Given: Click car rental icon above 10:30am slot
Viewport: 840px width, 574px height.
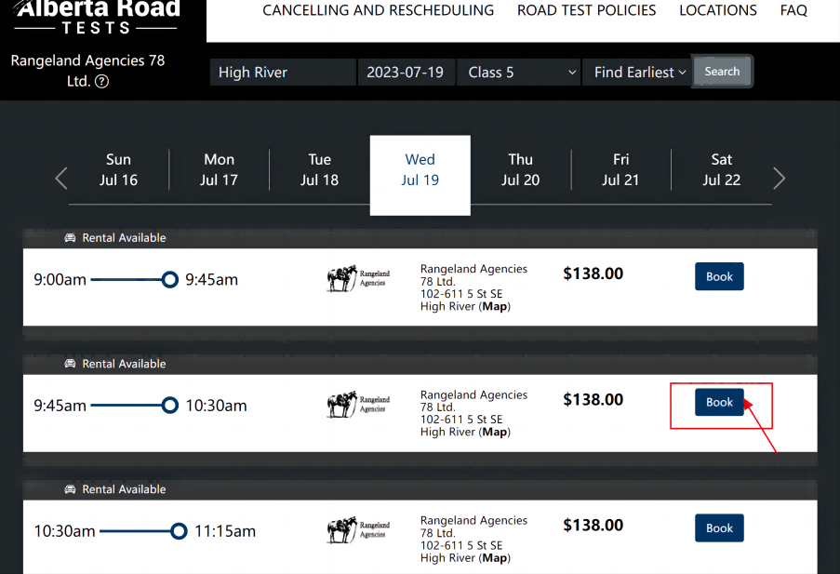Looking at the screenshot, I should tap(70, 489).
